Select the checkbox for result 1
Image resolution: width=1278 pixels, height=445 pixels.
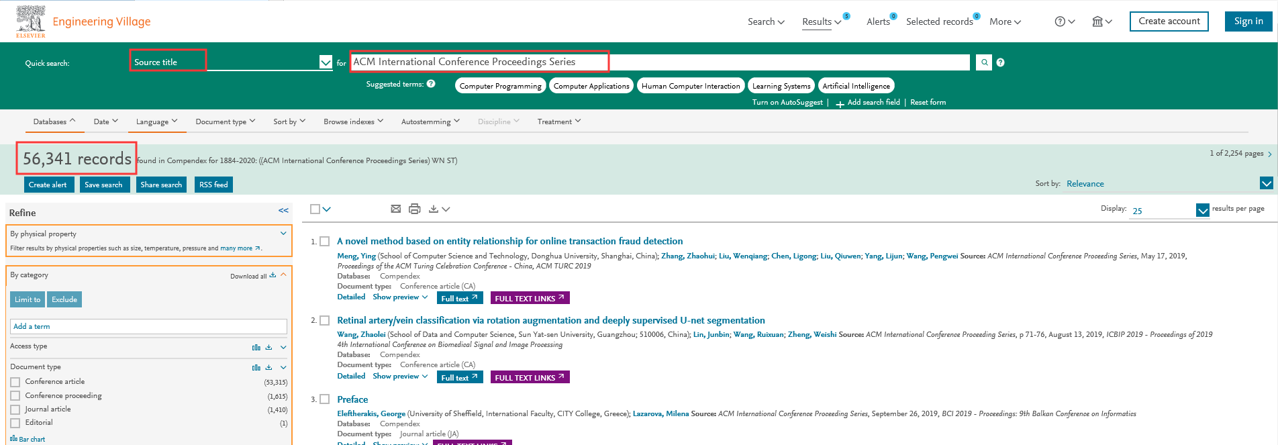325,241
